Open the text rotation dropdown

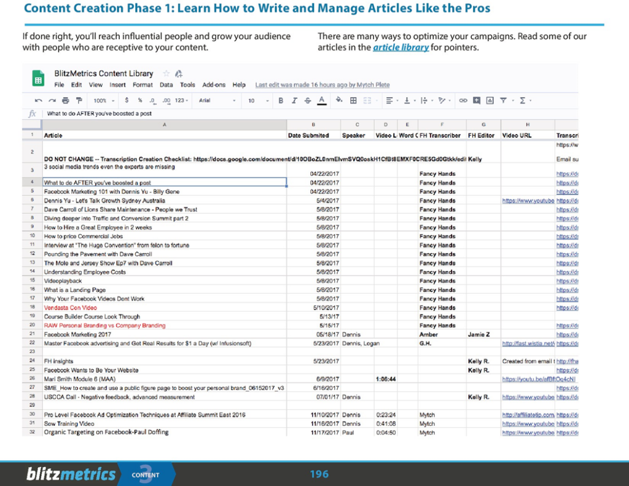(x=444, y=100)
